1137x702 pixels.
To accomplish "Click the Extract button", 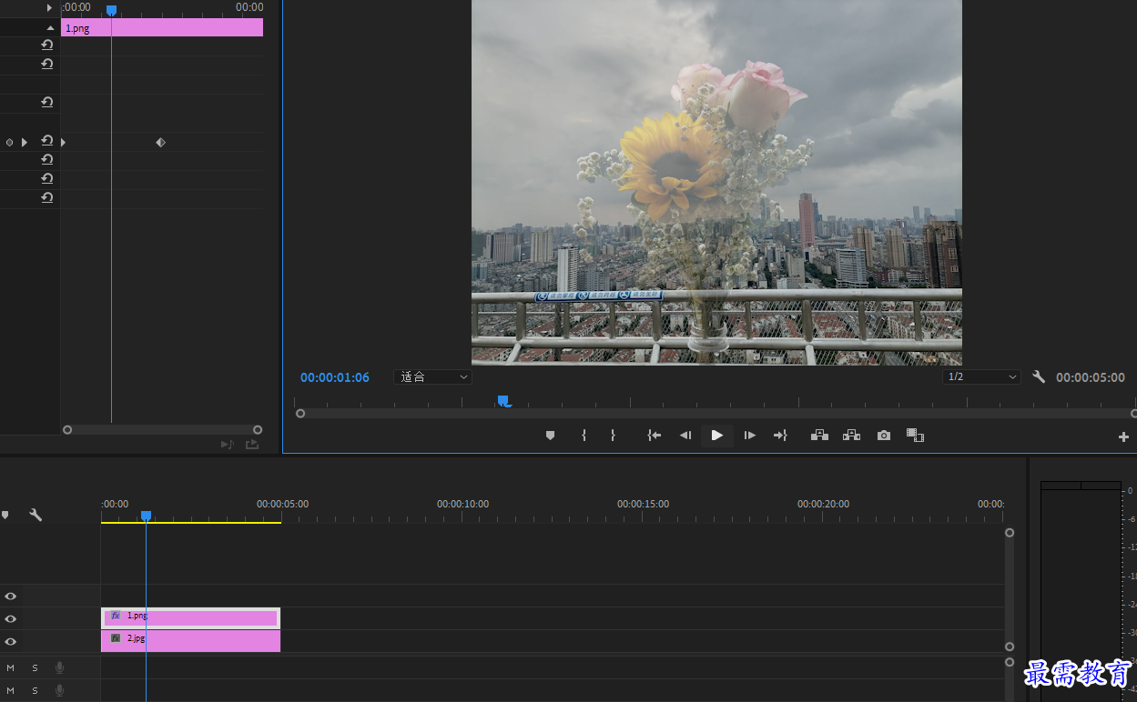I will coord(851,436).
